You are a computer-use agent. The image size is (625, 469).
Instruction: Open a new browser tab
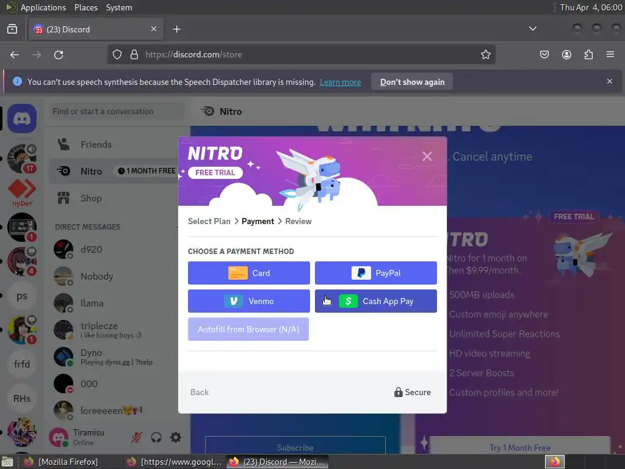[176, 29]
